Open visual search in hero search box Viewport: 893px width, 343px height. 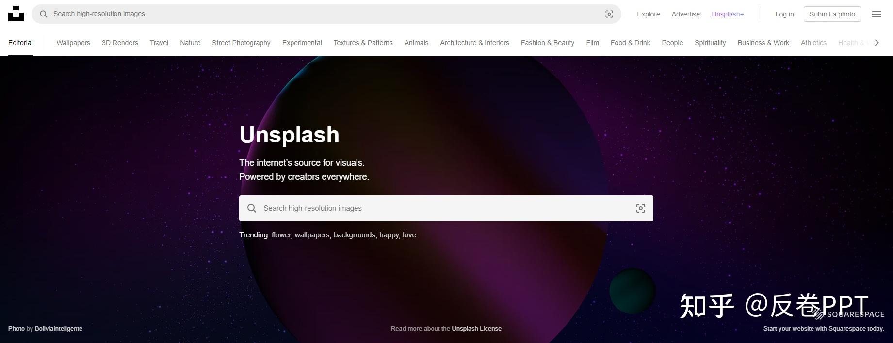pos(641,208)
